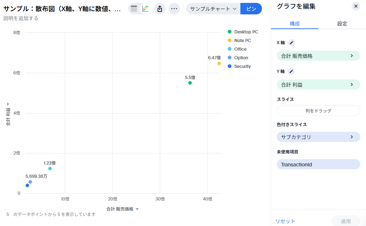Click the 説明を追加する description field
Screen dimensions: 366x226
(21, 18)
